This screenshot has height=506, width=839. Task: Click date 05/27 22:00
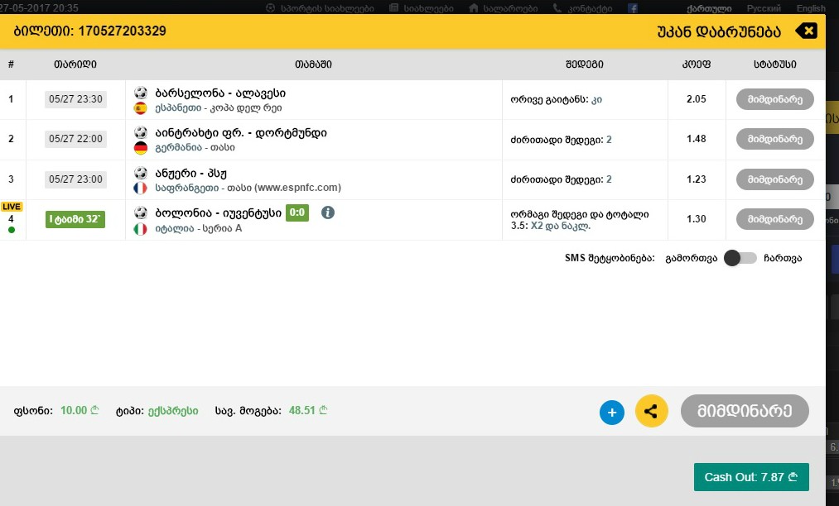75,139
